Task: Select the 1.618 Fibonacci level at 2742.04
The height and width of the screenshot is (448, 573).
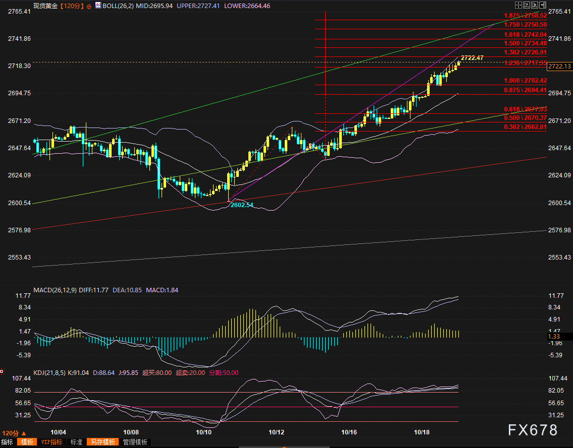Action: (x=525, y=35)
